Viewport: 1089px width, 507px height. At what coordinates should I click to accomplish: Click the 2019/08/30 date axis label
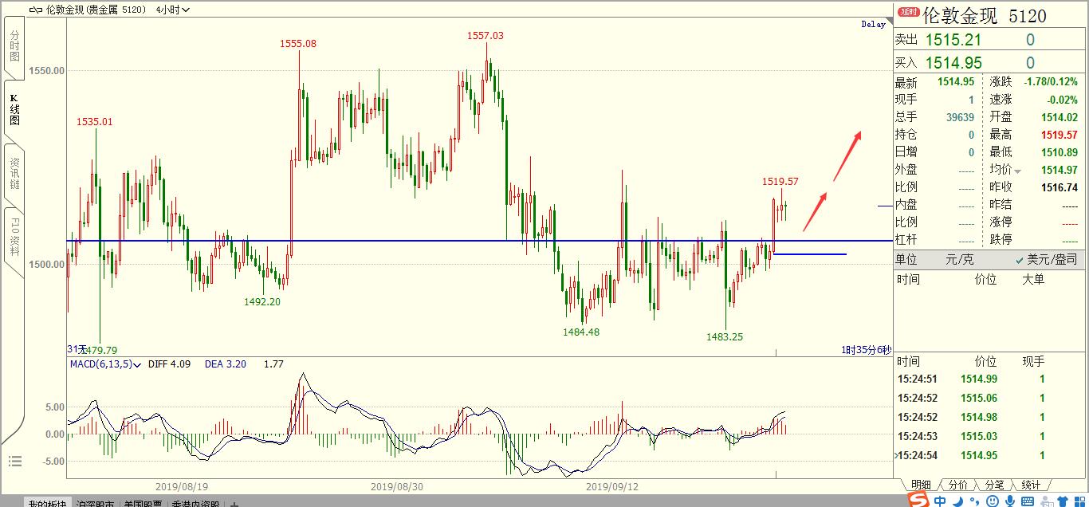click(x=397, y=485)
